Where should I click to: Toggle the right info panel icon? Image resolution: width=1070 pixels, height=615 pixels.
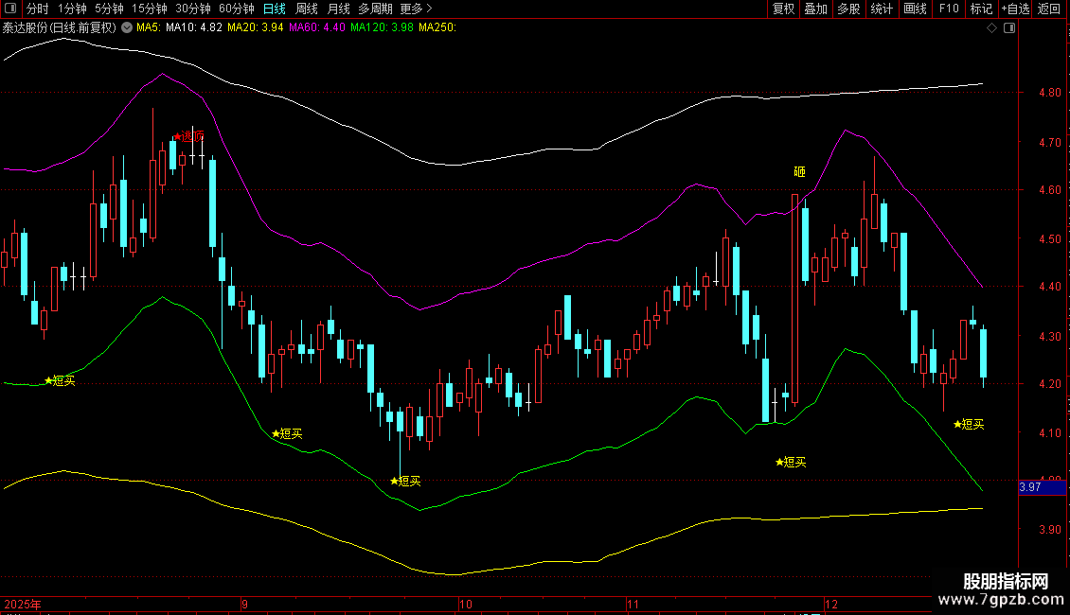coord(1009,28)
